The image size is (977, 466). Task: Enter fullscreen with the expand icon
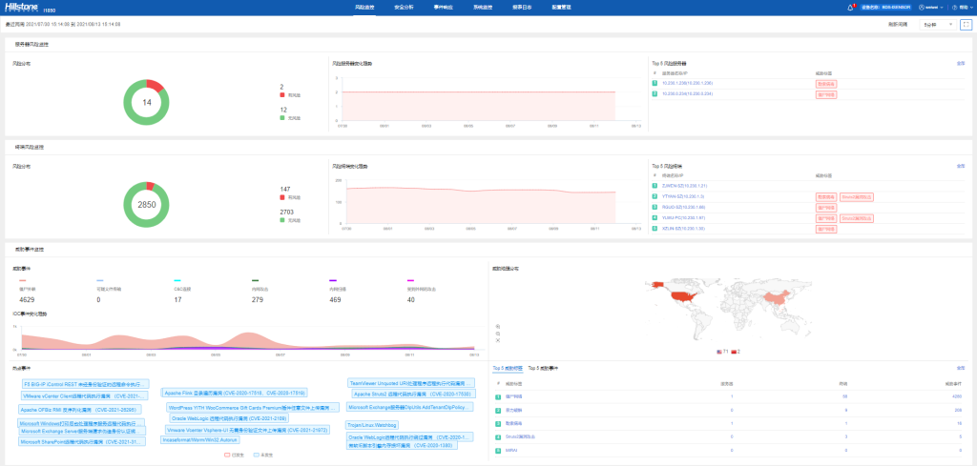tap(966, 25)
